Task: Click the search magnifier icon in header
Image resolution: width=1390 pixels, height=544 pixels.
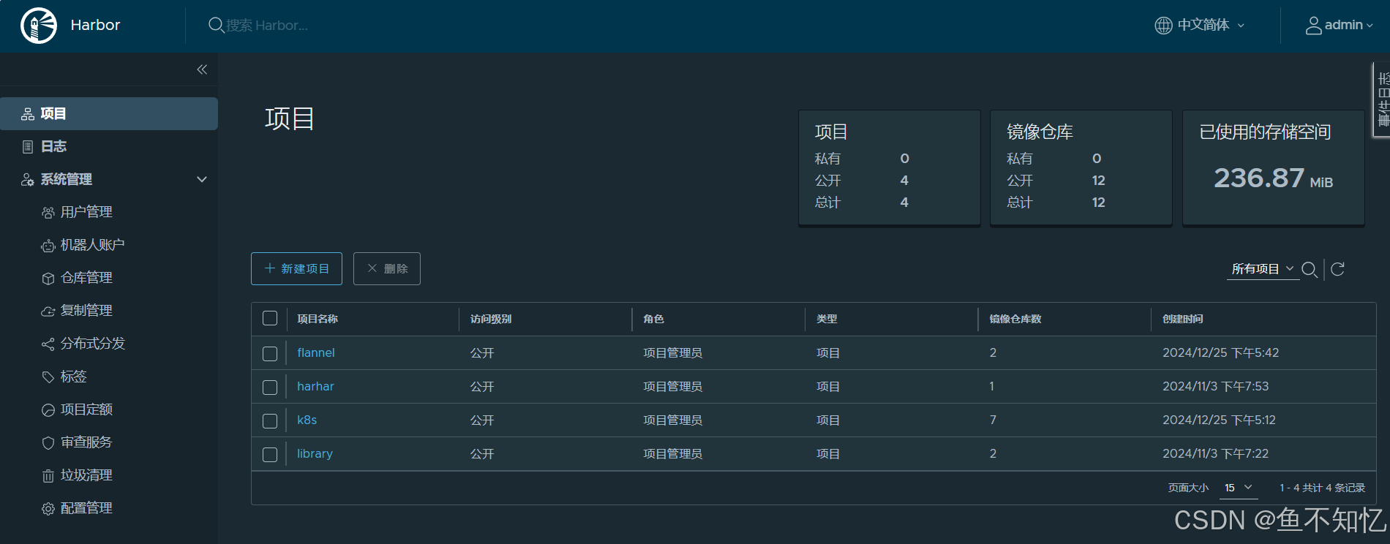Action: (216, 26)
